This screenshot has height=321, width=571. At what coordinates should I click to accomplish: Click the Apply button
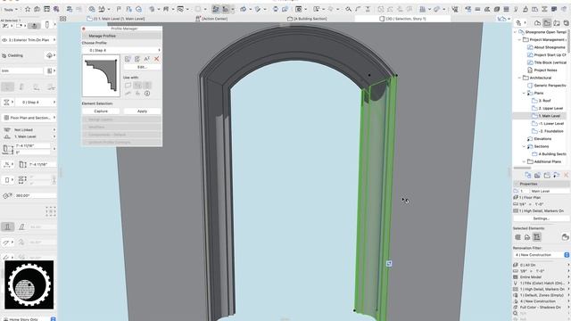(142, 111)
